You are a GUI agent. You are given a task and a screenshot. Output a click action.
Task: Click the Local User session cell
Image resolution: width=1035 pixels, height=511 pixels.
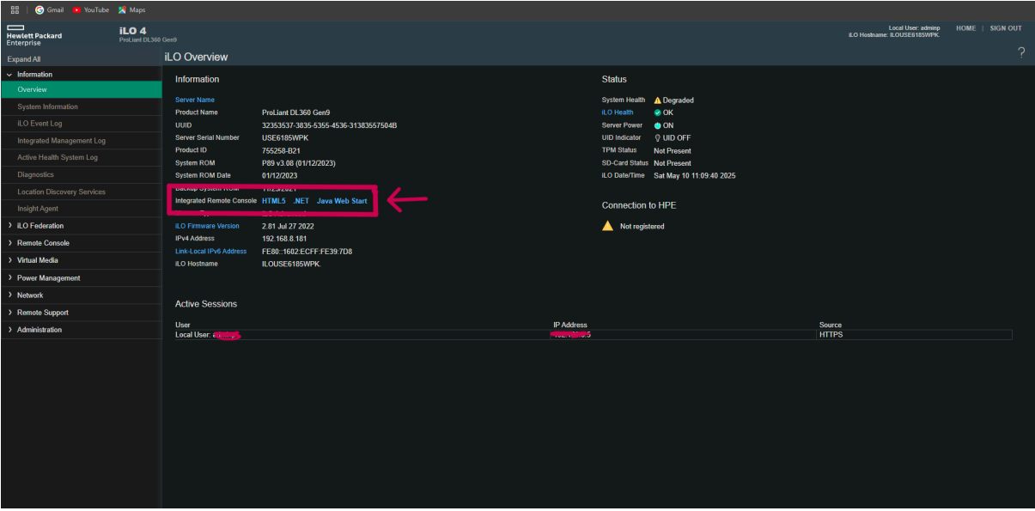click(x=363, y=335)
